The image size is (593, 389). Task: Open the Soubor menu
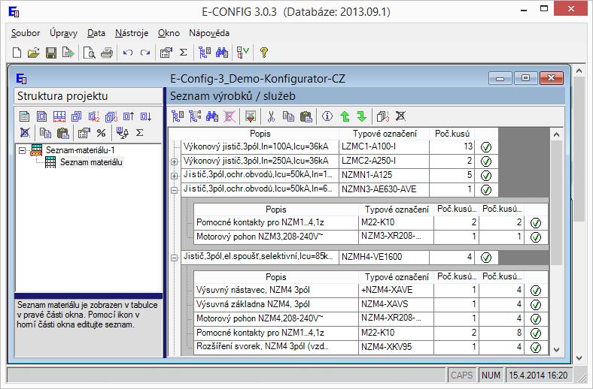(x=26, y=33)
